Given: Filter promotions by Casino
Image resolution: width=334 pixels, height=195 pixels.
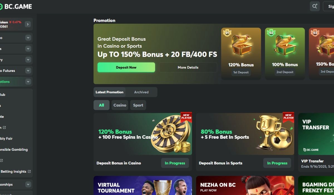Looking at the screenshot, I should (x=120, y=105).
